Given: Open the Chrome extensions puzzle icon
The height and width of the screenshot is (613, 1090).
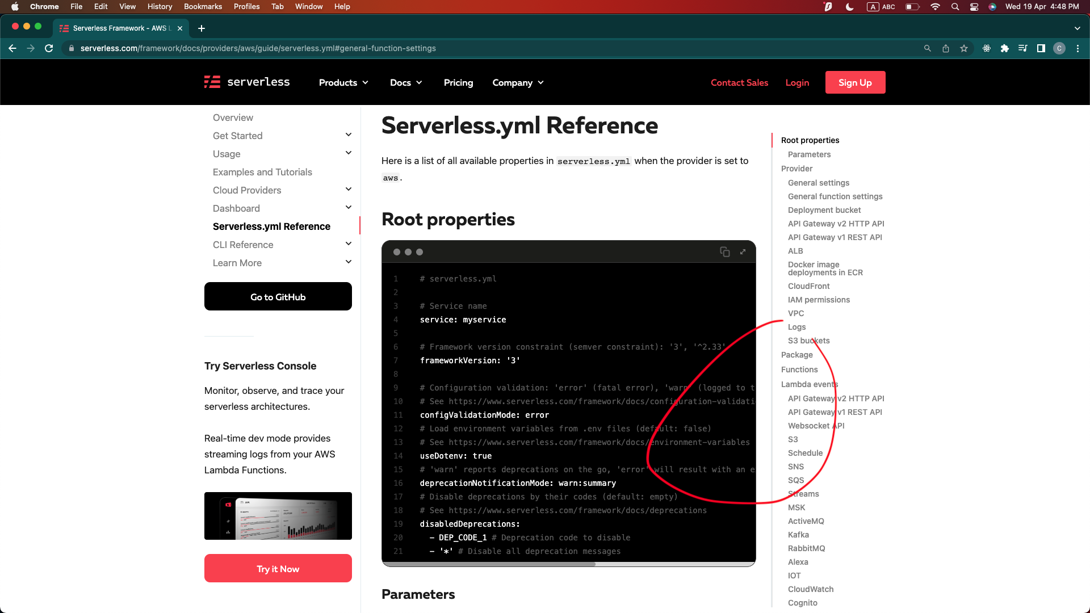Looking at the screenshot, I should (x=1005, y=48).
